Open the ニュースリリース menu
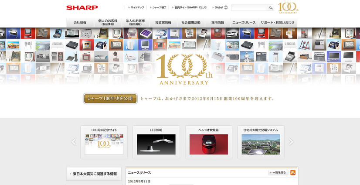The image size is (360, 185). (244, 23)
